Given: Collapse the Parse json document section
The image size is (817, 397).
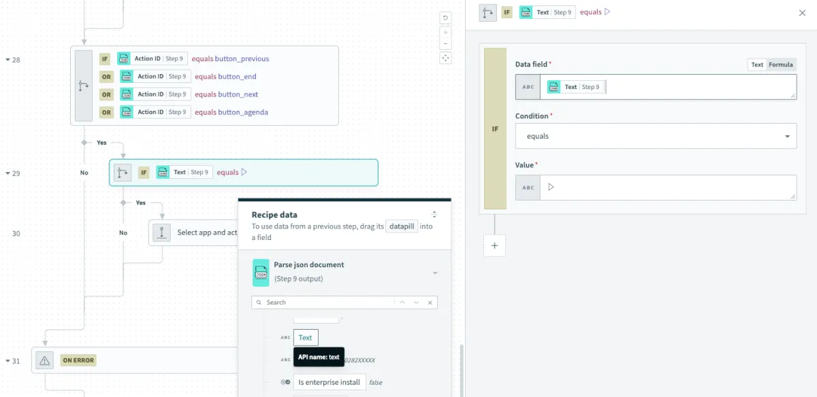Looking at the screenshot, I should [x=435, y=273].
